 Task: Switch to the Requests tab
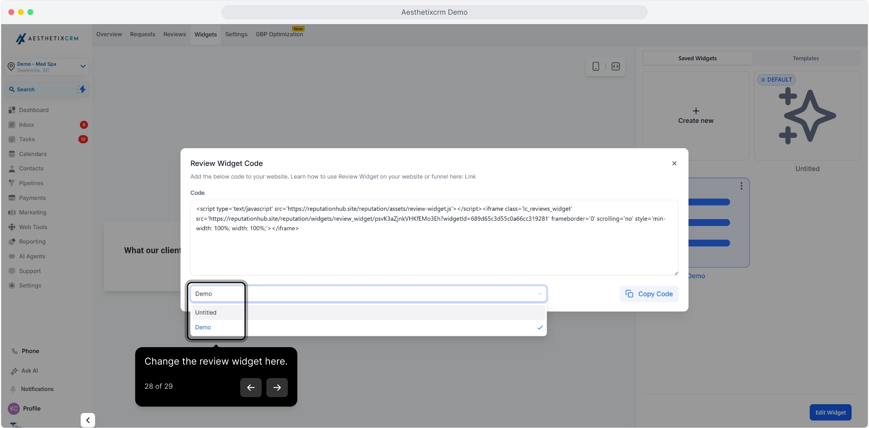click(143, 34)
